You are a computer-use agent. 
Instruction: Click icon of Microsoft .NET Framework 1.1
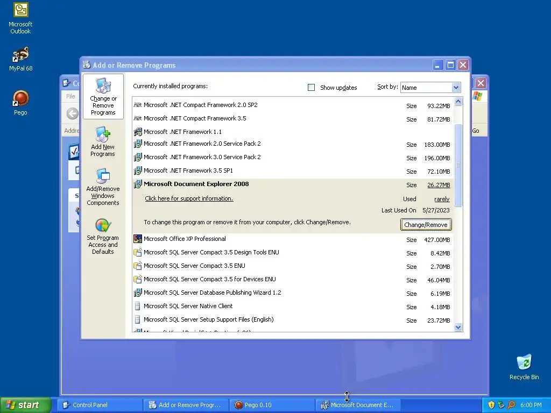coord(138,132)
